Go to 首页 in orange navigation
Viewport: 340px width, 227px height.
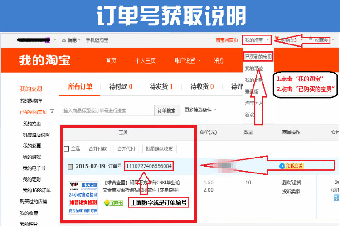click(x=111, y=60)
